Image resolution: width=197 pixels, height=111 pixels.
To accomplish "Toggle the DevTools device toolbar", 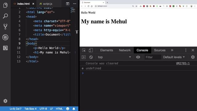I will tap(90, 50).
